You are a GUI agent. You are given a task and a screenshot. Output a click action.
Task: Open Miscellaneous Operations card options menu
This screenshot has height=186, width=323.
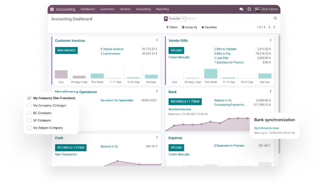click(x=157, y=91)
